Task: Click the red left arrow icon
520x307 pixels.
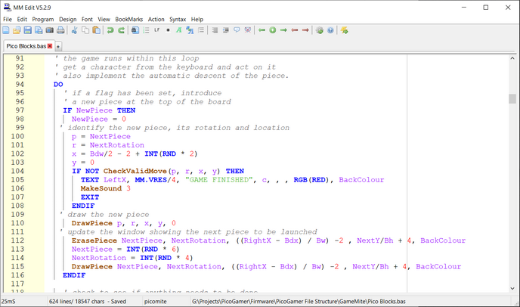Action: pos(295,30)
